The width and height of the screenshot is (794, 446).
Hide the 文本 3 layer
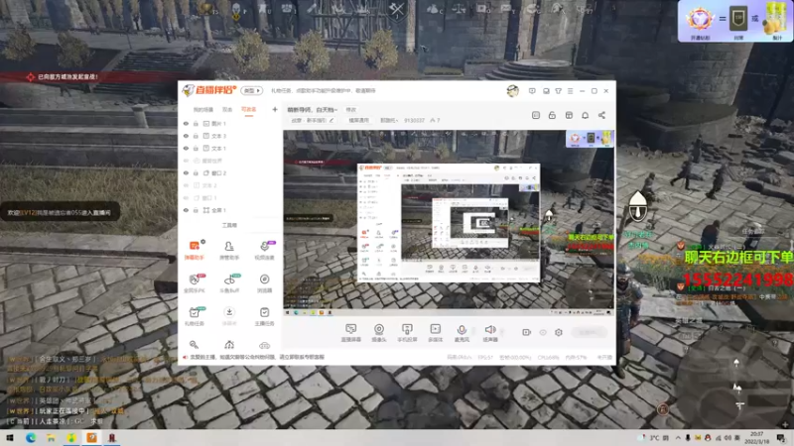click(x=186, y=136)
